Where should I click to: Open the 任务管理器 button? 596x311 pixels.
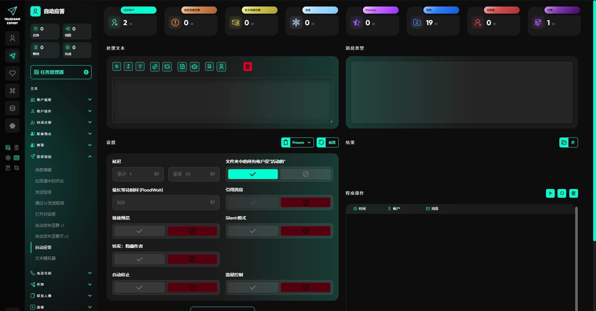pyautogui.click(x=61, y=72)
